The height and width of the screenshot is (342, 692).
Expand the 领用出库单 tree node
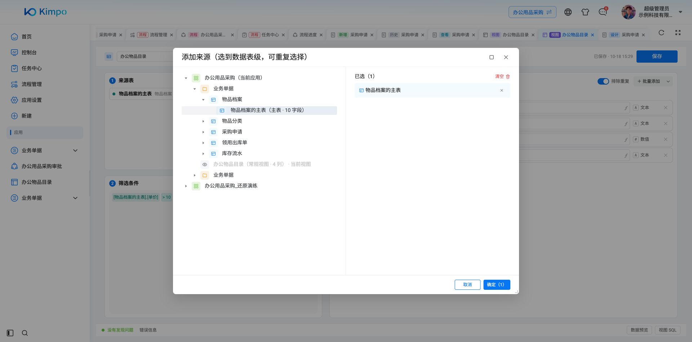click(203, 143)
